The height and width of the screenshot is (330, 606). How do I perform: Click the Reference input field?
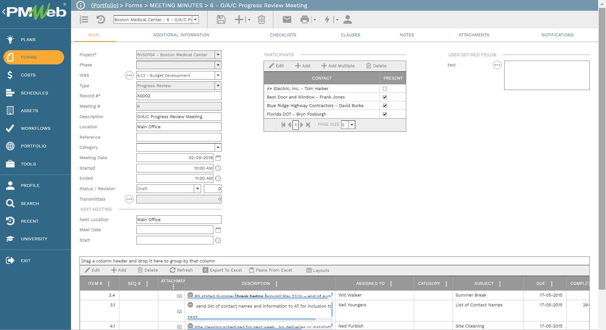point(179,137)
